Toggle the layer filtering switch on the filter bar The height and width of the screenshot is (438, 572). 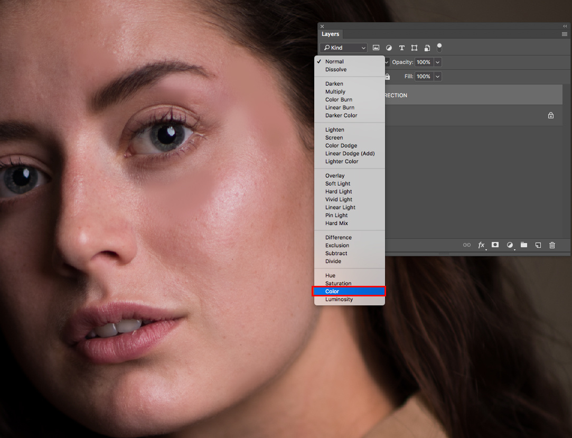click(439, 48)
